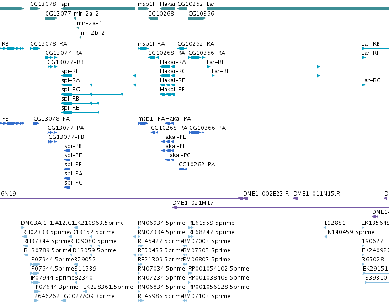Screen dimensions: 389x303
Task: Click protein CG10268-PA label
Action: point(169,128)
